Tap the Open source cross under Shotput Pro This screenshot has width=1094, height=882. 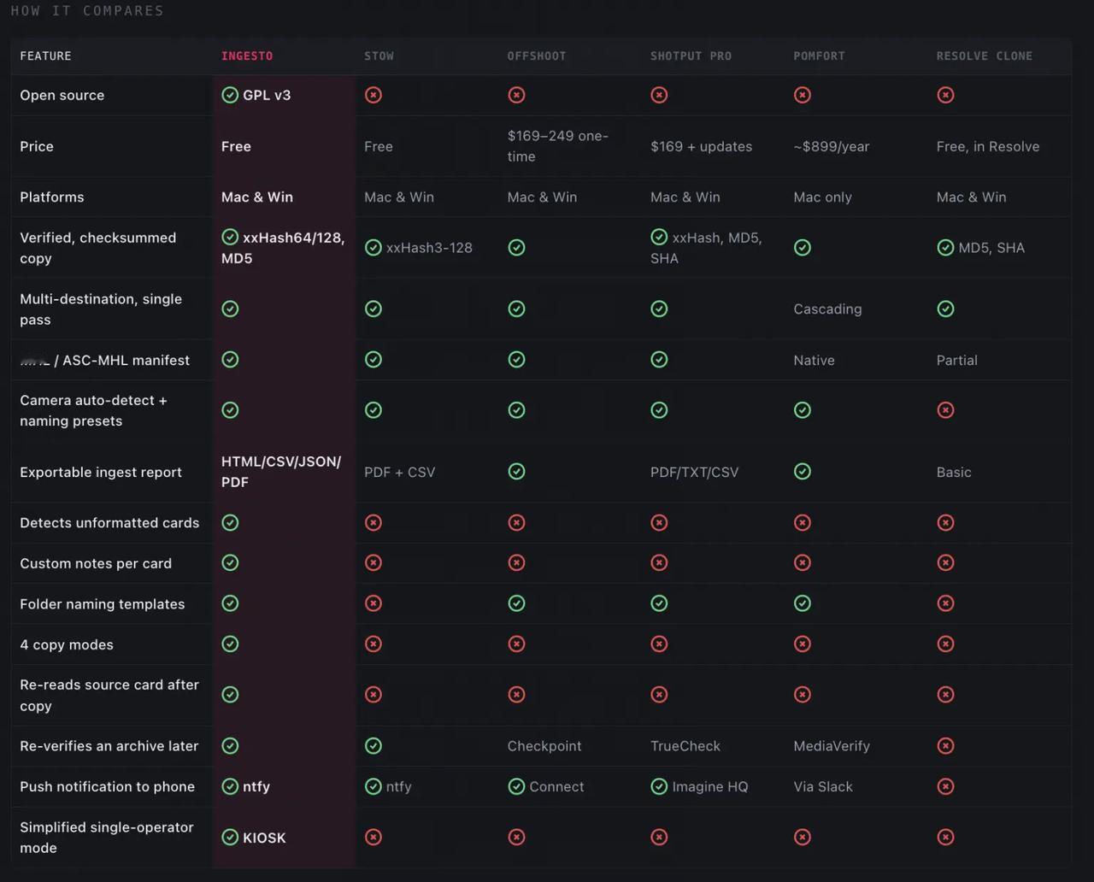coord(659,95)
